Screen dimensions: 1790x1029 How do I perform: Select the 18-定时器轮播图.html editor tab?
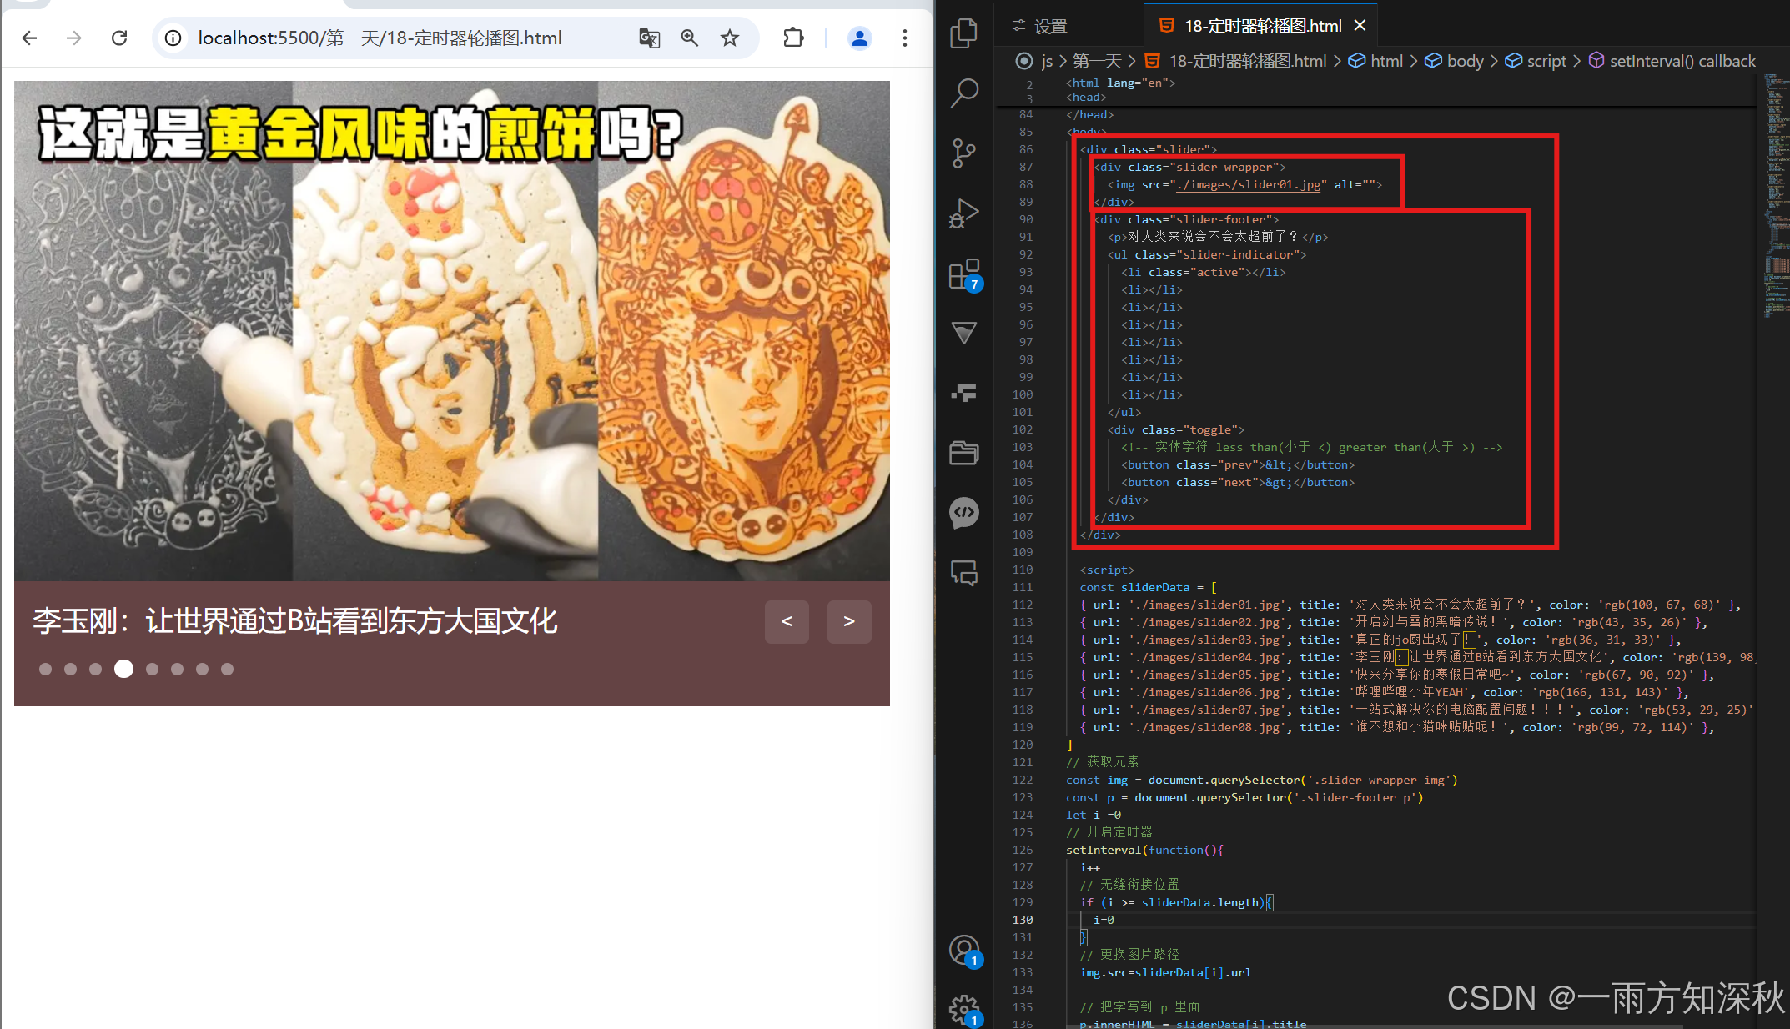point(1262,26)
